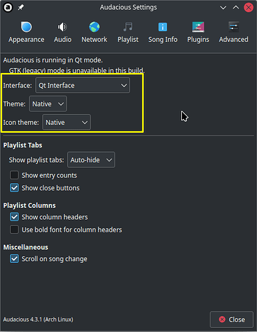Viewport: 257px width, 332px height.
Task: Open the Interface dropdown showing Qt Interface
Action: 83,85
